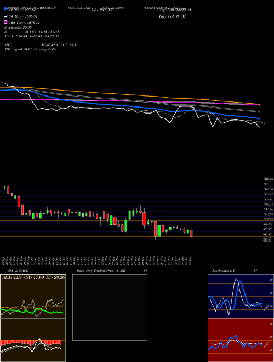
Task: Click the '(MGR) 42.9, 11.7, 29.3' ADX values
Action: point(58,45)
